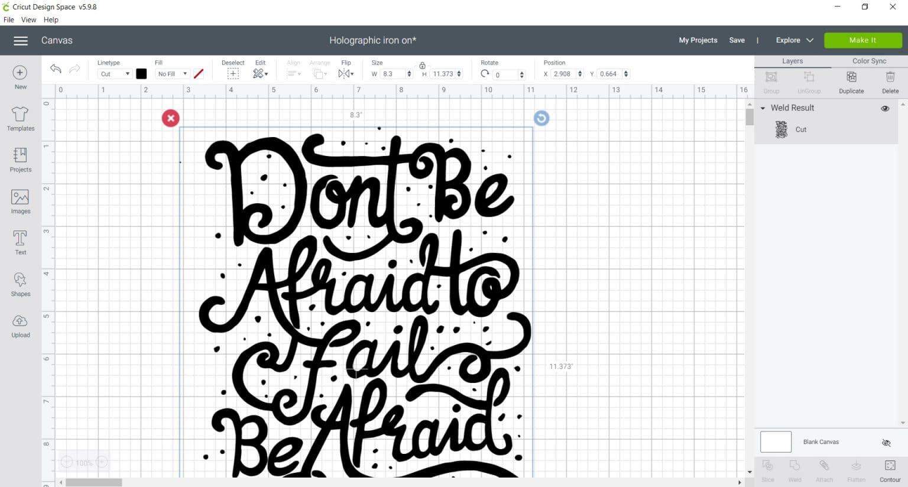Select the Shapes tool
908x487 pixels.
[20, 284]
